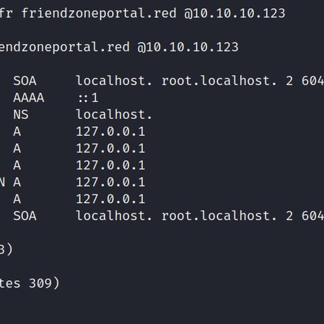The width and height of the screenshot is (324, 324).
Task: Click the NS record type
Action: pos(21,115)
